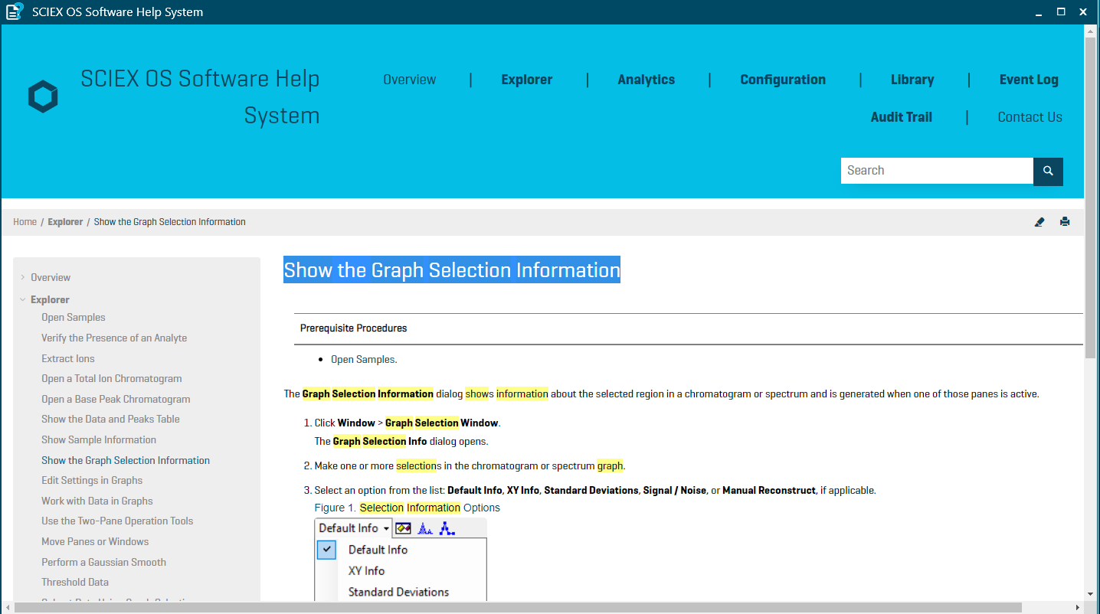Open 'Perform a Gaussian Smooth' topic
1100x614 pixels.
(103, 562)
